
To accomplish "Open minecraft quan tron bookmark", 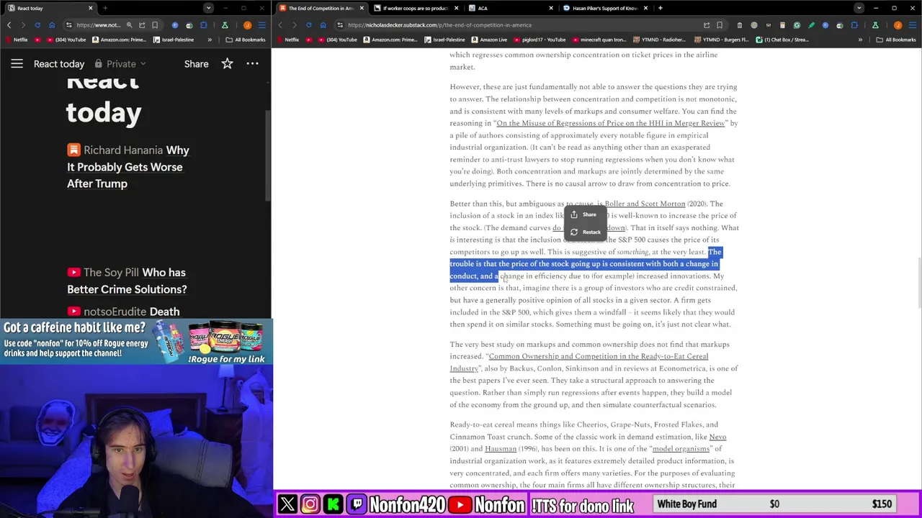I will click(x=599, y=40).
